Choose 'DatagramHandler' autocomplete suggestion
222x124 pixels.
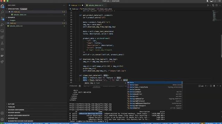tap(154, 99)
